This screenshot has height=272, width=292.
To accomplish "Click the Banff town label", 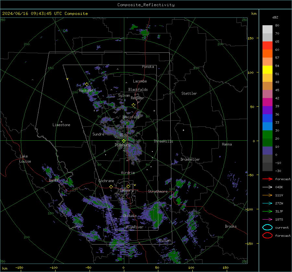I will click(x=54, y=180).
